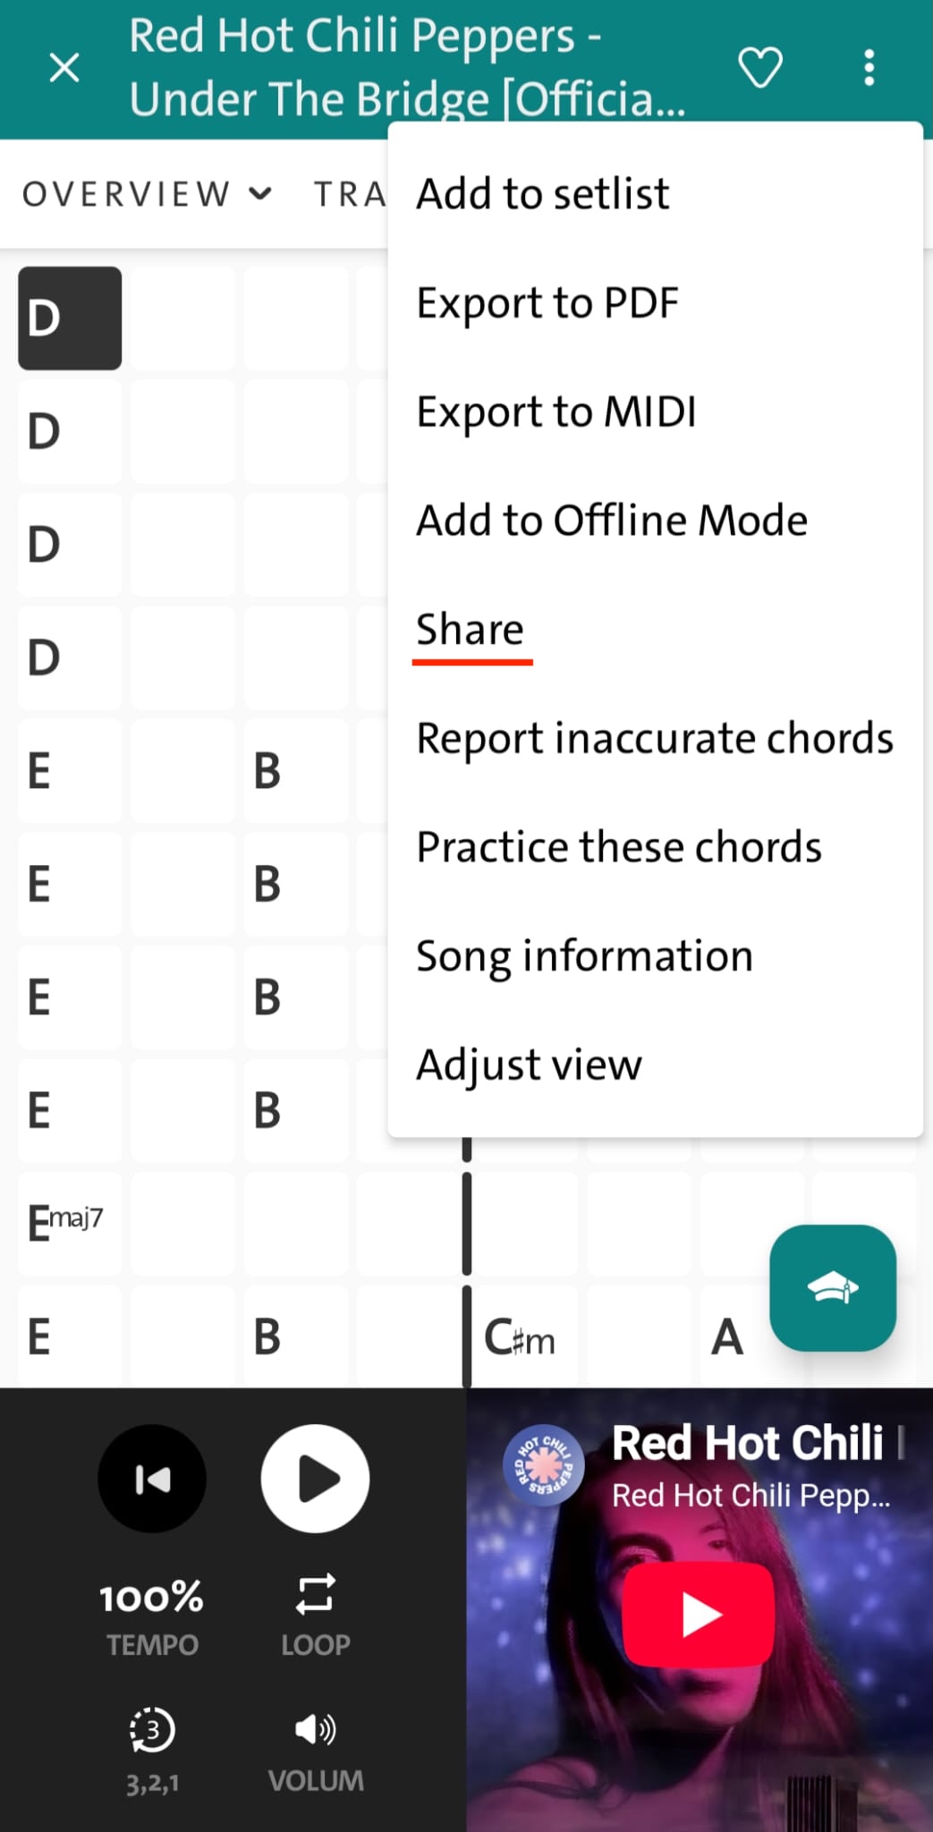This screenshot has height=1832, width=933.
Task: Expand the OVERVIEW dropdown
Action: tap(147, 193)
